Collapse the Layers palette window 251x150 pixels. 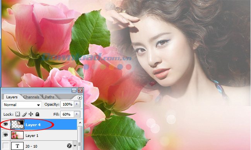pos(74,91)
